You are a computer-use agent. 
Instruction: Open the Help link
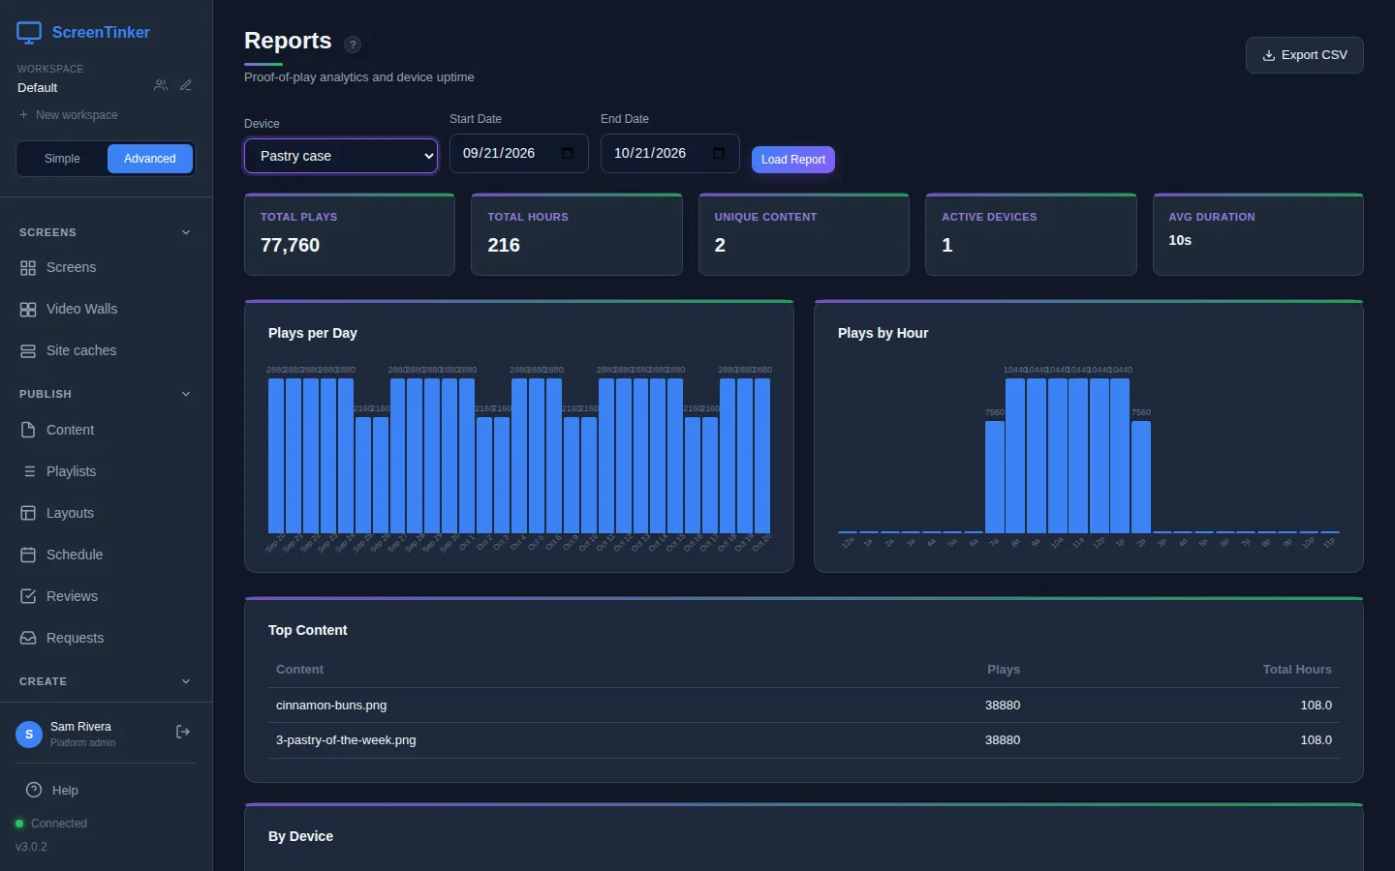[x=106, y=790]
